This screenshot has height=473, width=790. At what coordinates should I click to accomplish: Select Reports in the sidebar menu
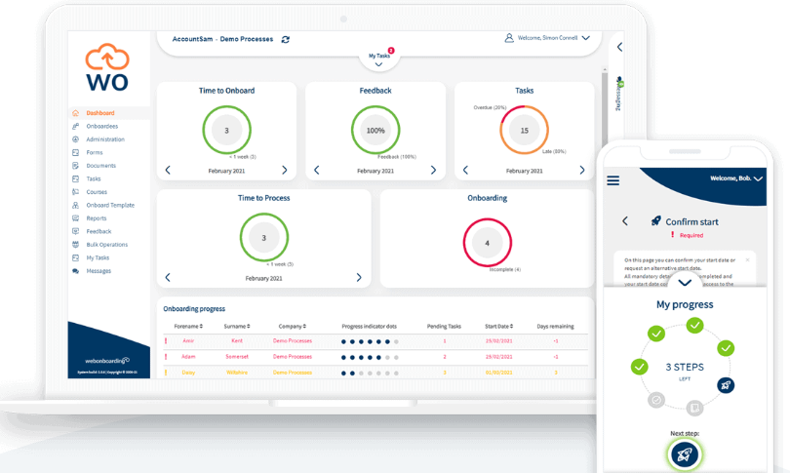[x=96, y=218]
